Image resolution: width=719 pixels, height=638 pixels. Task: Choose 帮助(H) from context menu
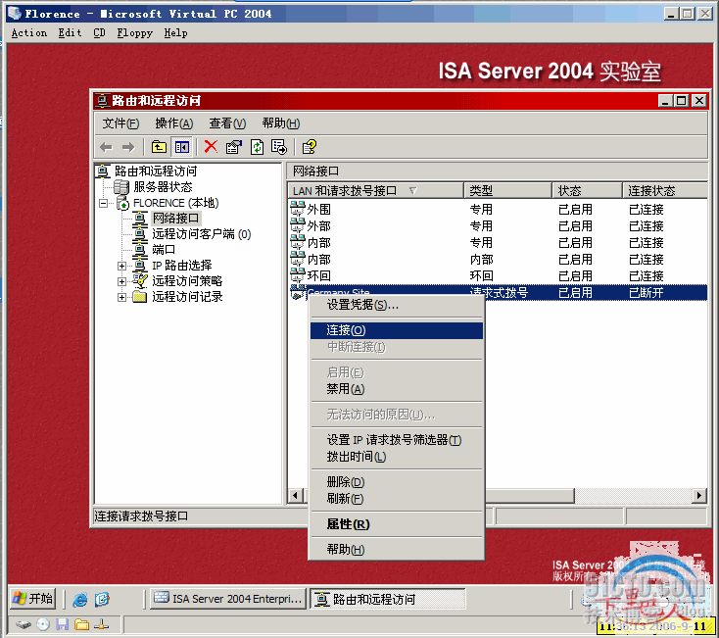click(x=397, y=550)
